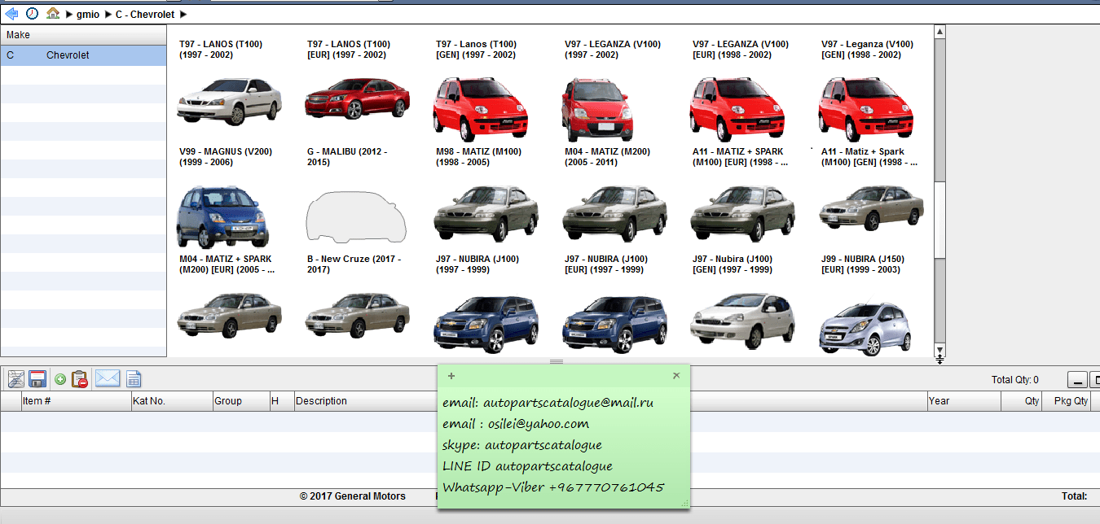Collapse the parts list panel button
The image size is (1100, 524).
point(1078,380)
